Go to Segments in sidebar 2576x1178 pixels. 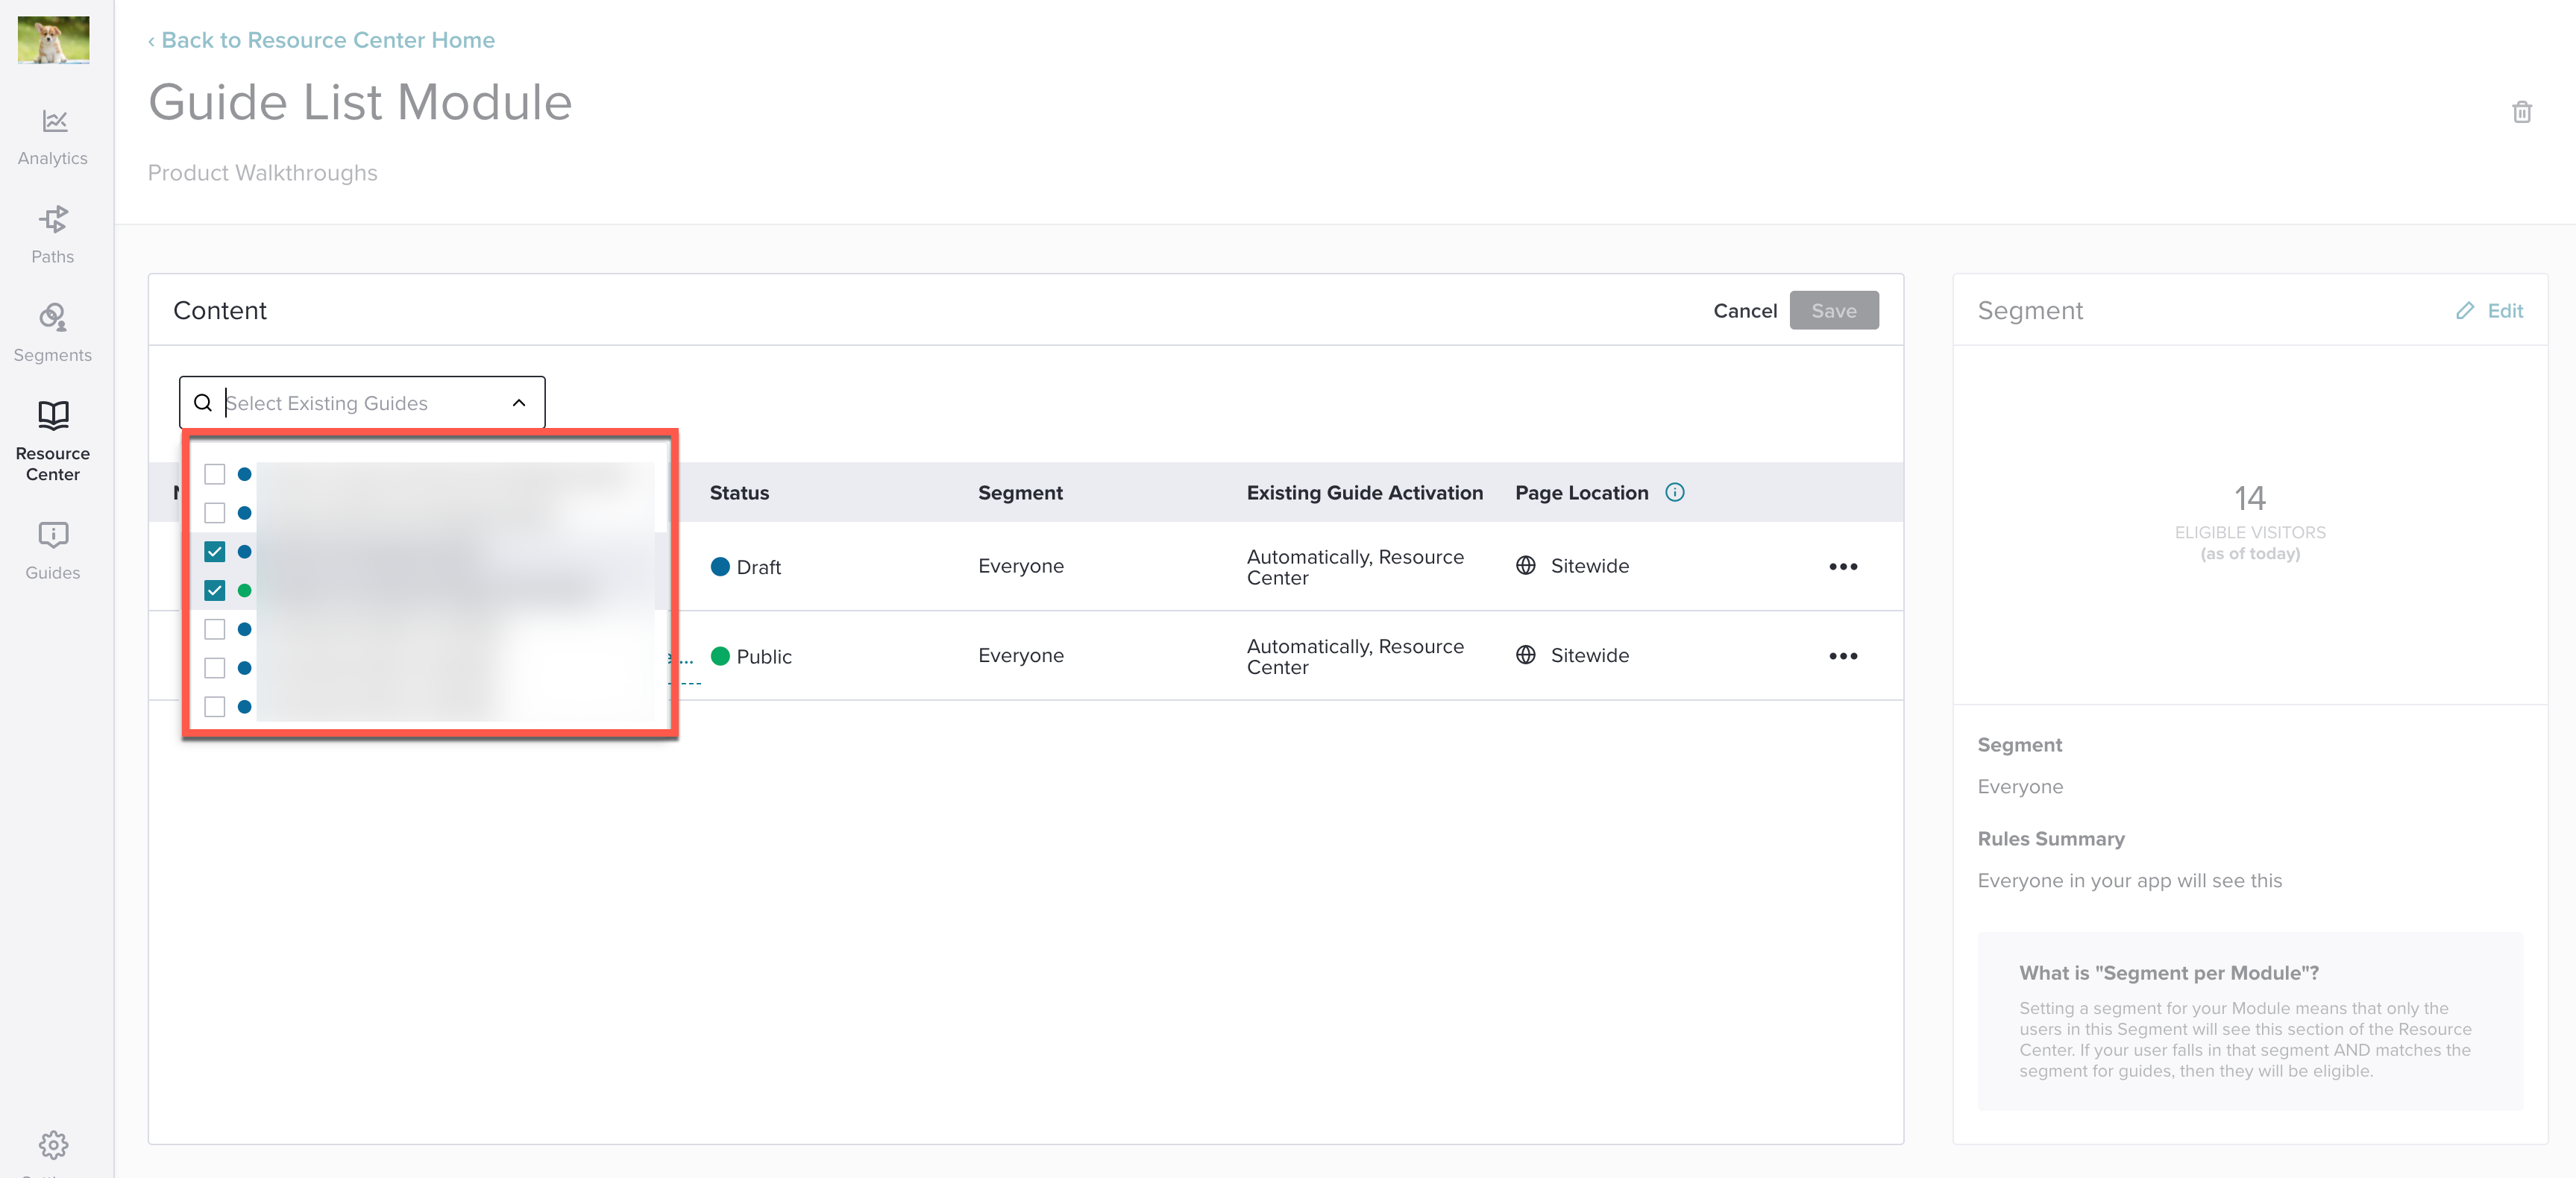pos(53,334)
